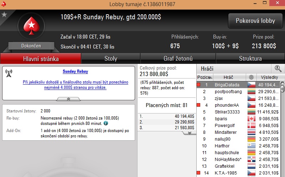The image size is (285, 177).
Task: Click the broadcast antenna icon
Action: pyautogui.click(x=9, y=73)
